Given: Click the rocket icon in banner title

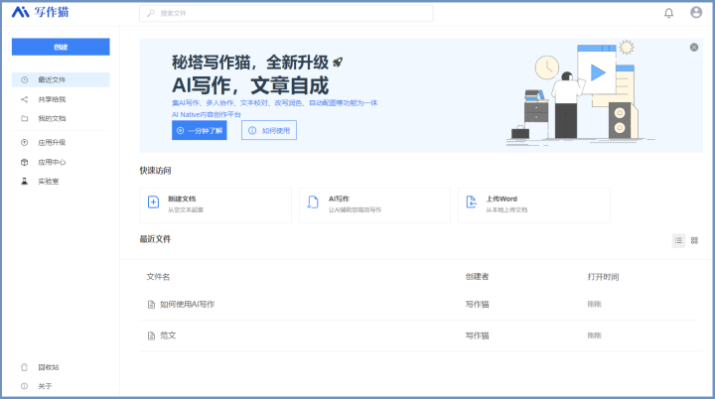Looking at the screenshot, I should (338, 62).
